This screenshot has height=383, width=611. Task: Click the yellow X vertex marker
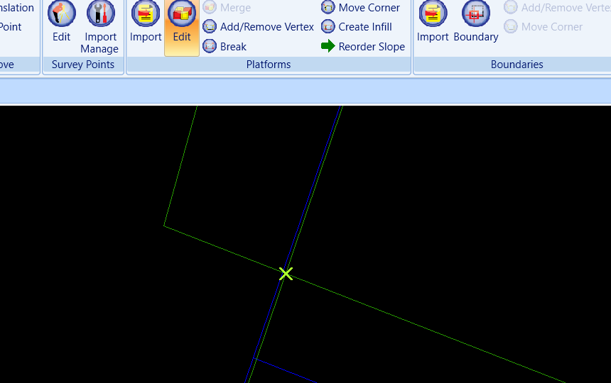(286, 274)
